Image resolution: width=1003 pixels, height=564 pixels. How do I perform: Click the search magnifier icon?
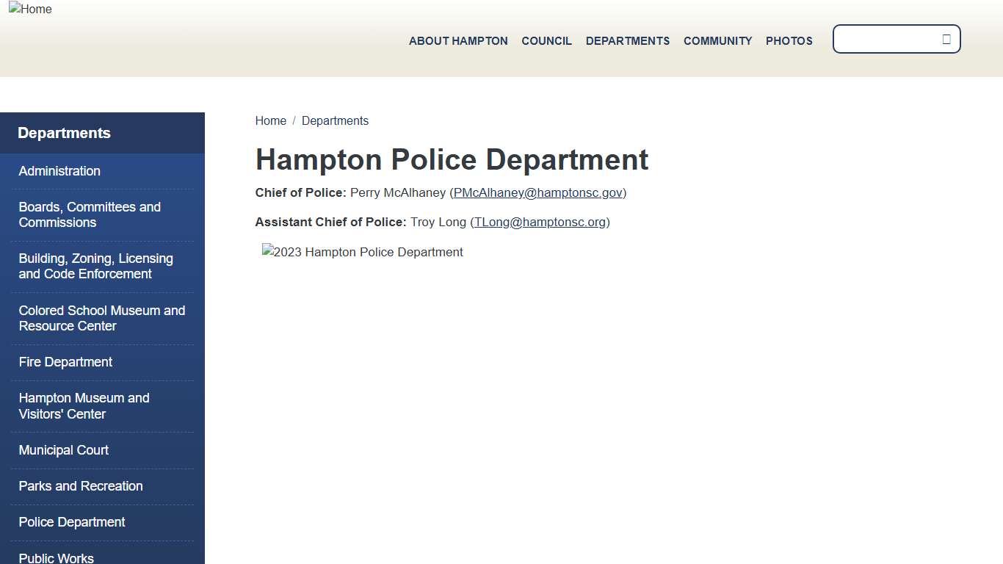(946, 39)
